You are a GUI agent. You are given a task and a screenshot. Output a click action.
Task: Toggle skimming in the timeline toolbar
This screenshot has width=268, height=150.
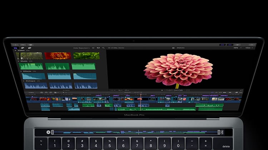pos(212,92)
